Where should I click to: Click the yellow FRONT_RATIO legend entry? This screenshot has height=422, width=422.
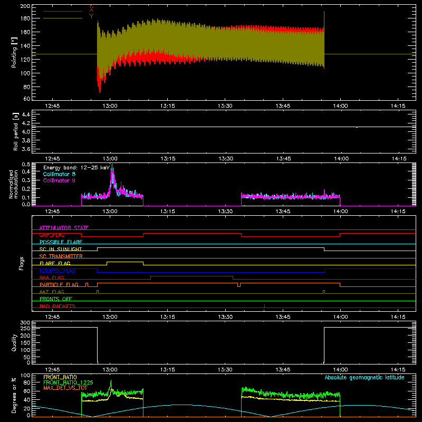[60, 377]
